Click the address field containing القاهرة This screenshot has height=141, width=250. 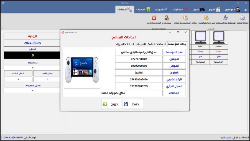pyautogui.click(x=139, y=72)
